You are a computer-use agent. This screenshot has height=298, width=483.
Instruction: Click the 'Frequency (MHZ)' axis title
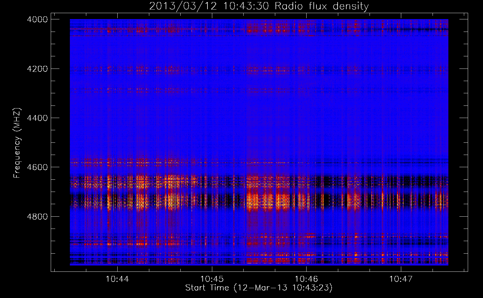(x=17, y=143)
